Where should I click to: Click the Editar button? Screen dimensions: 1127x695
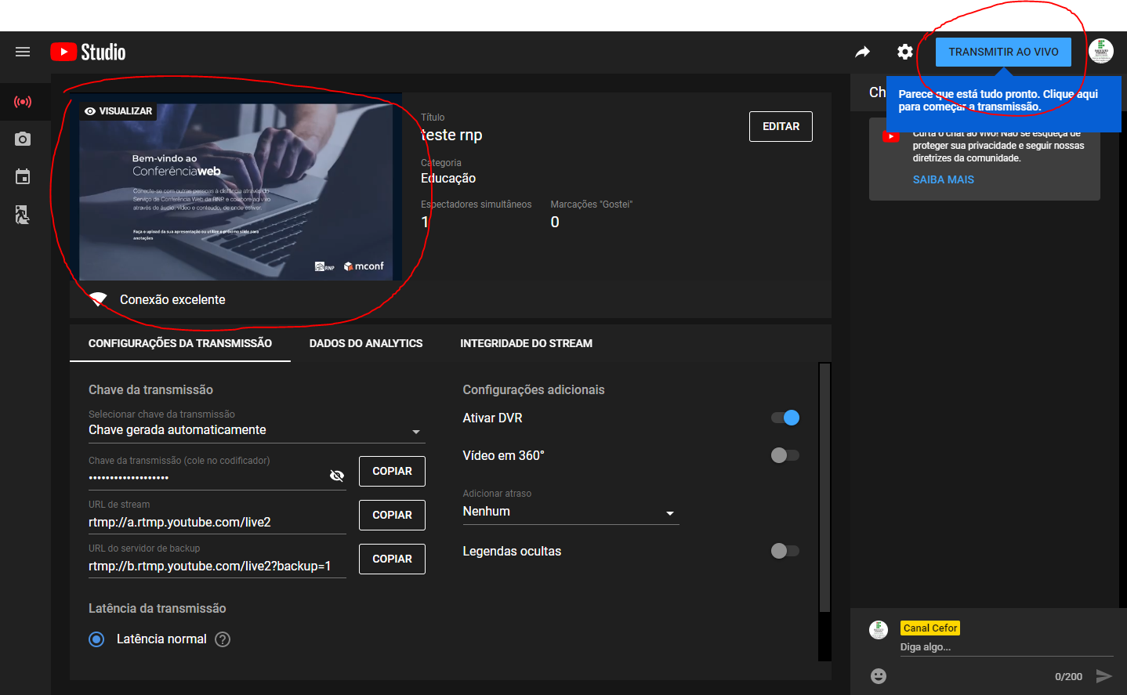(781, 126)
